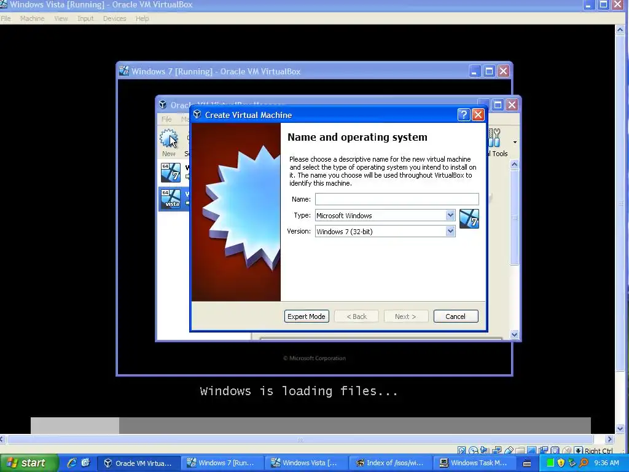Click the Vista window scroll down arrow
Screen dimensions: 629x472
620,428
